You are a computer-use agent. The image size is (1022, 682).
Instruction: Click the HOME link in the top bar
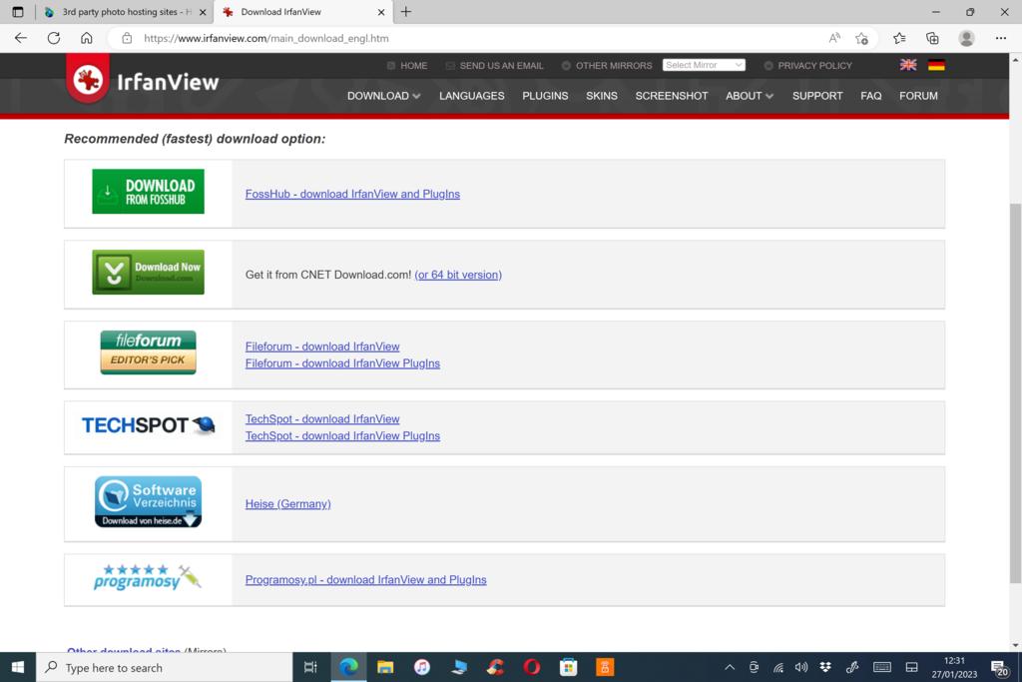click(x=414, y=65)
